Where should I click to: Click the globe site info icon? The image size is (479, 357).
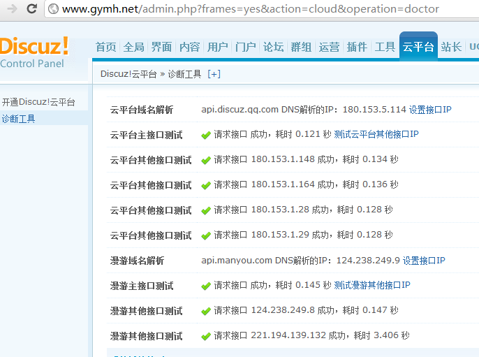click(x=54, y=9)
